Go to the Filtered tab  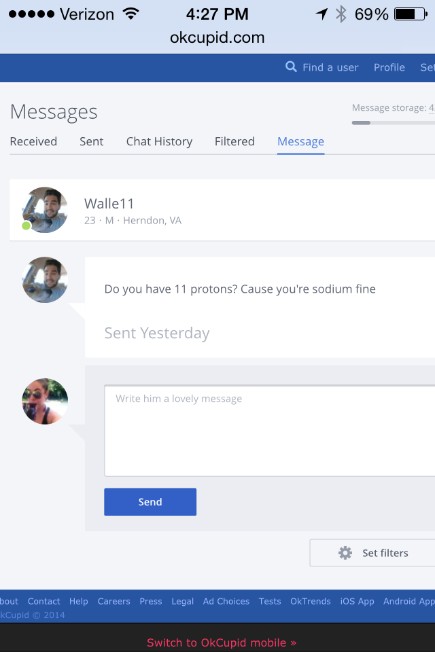coord(234,141)
